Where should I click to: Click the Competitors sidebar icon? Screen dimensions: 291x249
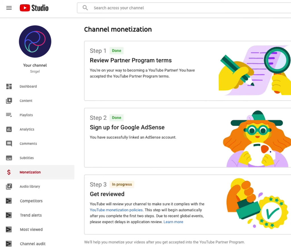pos(9,201)
